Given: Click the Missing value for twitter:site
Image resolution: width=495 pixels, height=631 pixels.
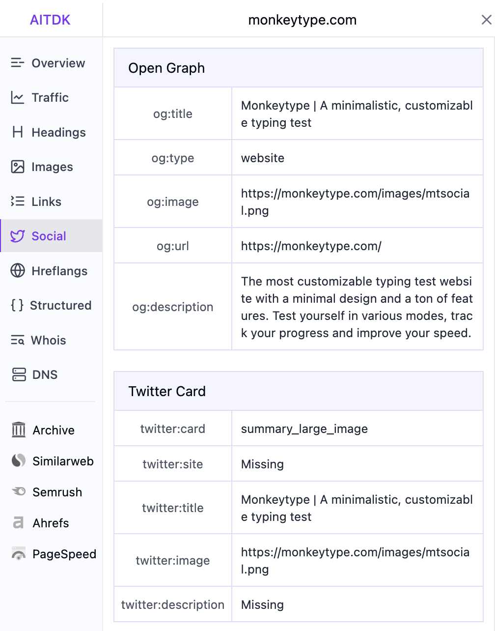Looking at the screenshot, I should 262,464.
